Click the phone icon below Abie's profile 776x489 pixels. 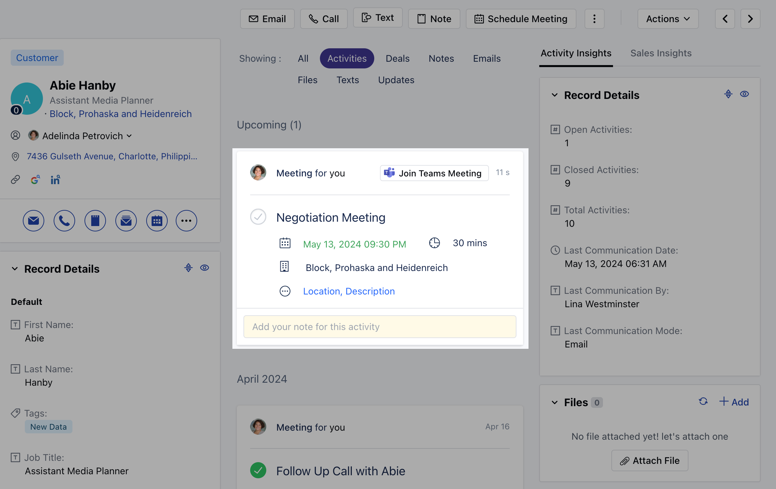coord(64,220)
